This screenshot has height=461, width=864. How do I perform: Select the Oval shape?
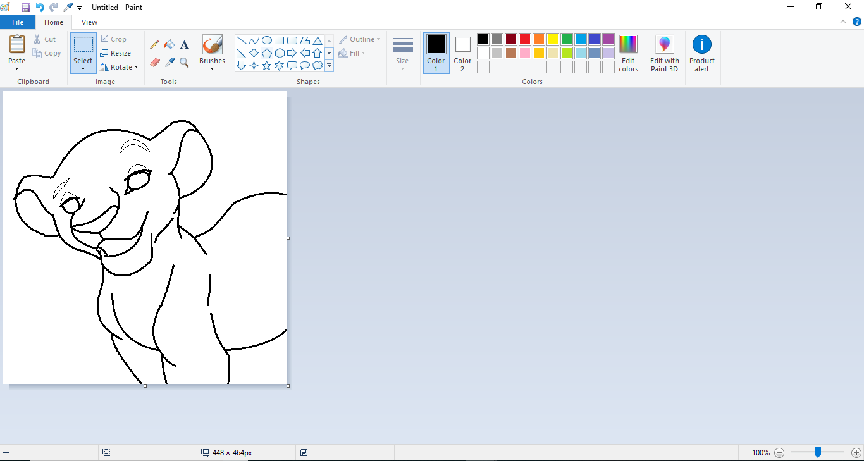(x=266, y=40)
